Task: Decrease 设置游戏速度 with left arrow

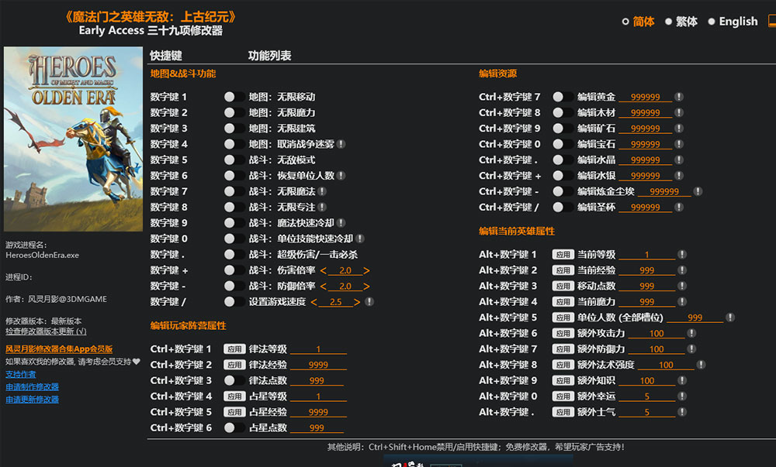Action: [314, 301]
